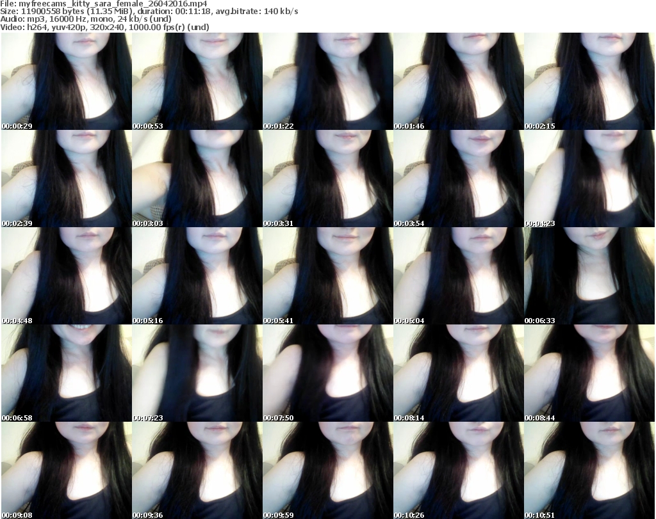Pick the thumbnail stamped 00:09:59
The image size is (656, 519).
(327, 470)
